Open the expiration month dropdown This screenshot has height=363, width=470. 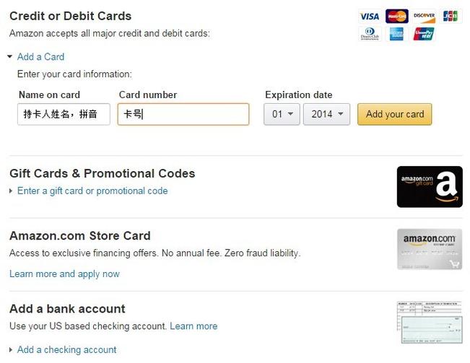click(x=282, y=114)
